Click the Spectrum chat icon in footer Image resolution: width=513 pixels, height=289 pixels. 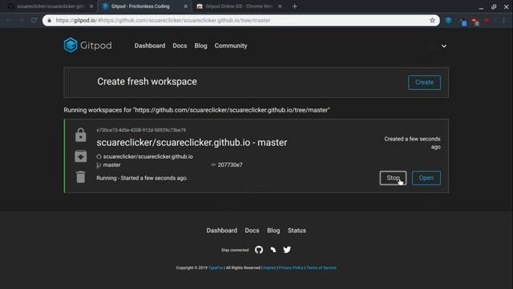(273, 250)
